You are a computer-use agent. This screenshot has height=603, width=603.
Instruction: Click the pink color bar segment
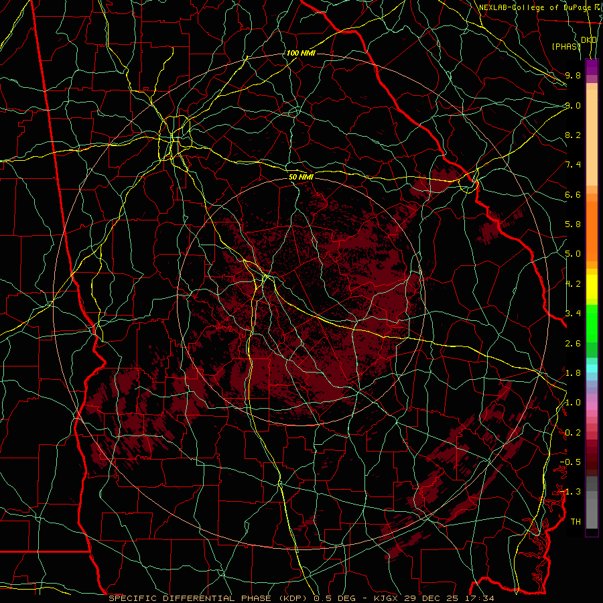[592, 406]
